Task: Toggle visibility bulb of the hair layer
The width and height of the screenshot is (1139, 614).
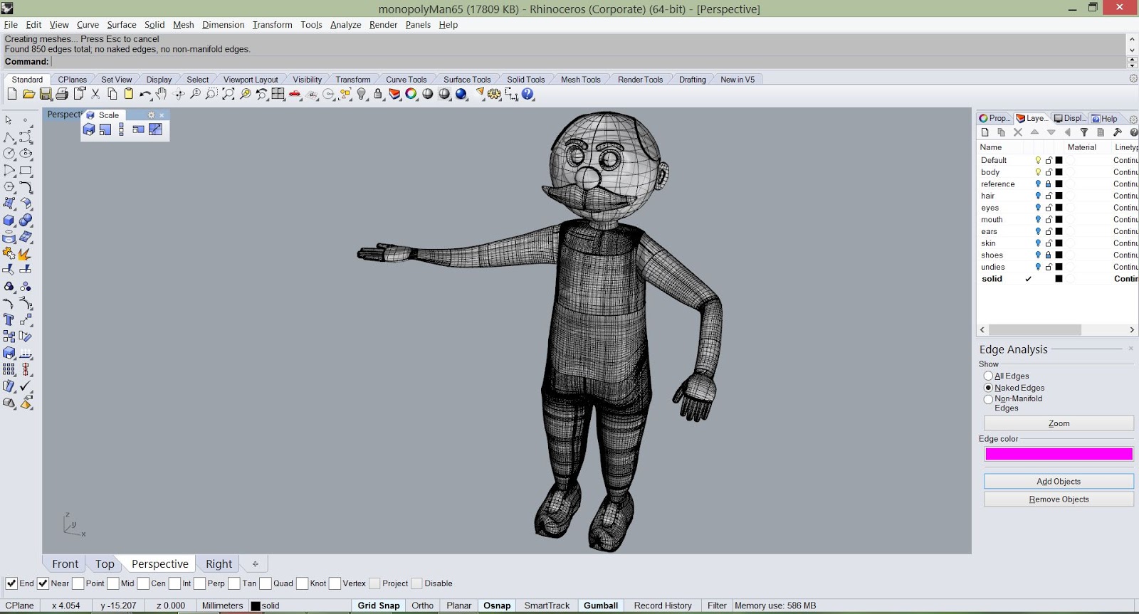Action: [1038, 196]
